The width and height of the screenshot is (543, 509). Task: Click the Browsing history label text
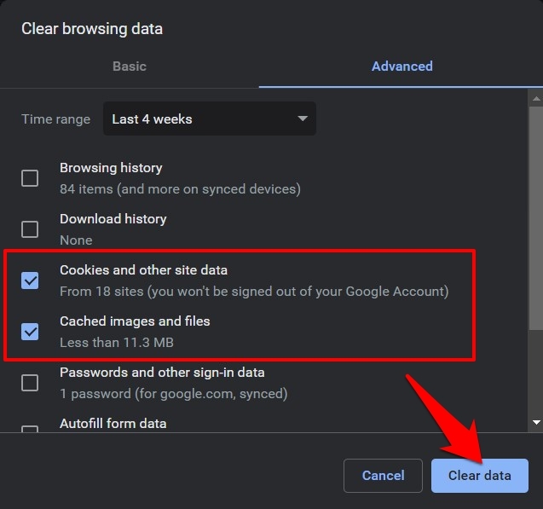[x=111, y=168]
